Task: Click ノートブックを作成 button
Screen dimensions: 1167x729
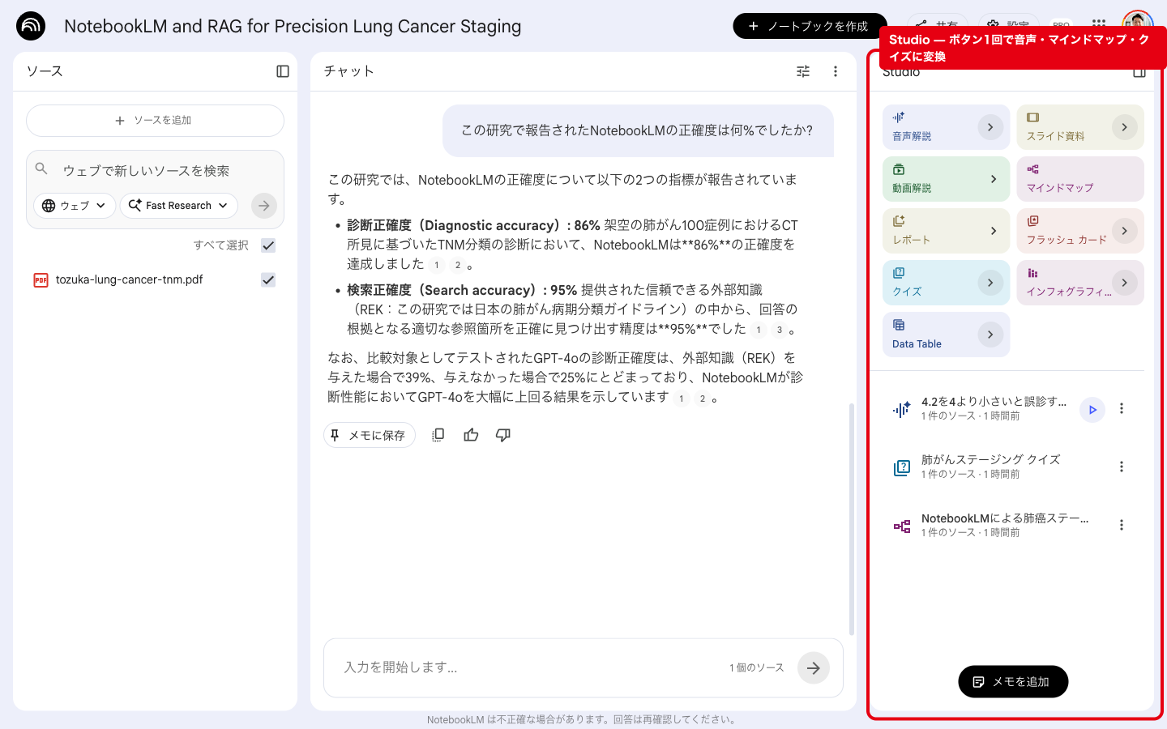Action: coord(810,26)
